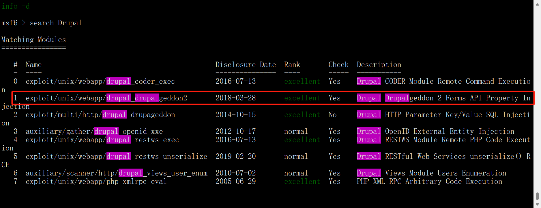Click the 'info -d' text at top
This screenshot has height=208, width=541.
16,6
